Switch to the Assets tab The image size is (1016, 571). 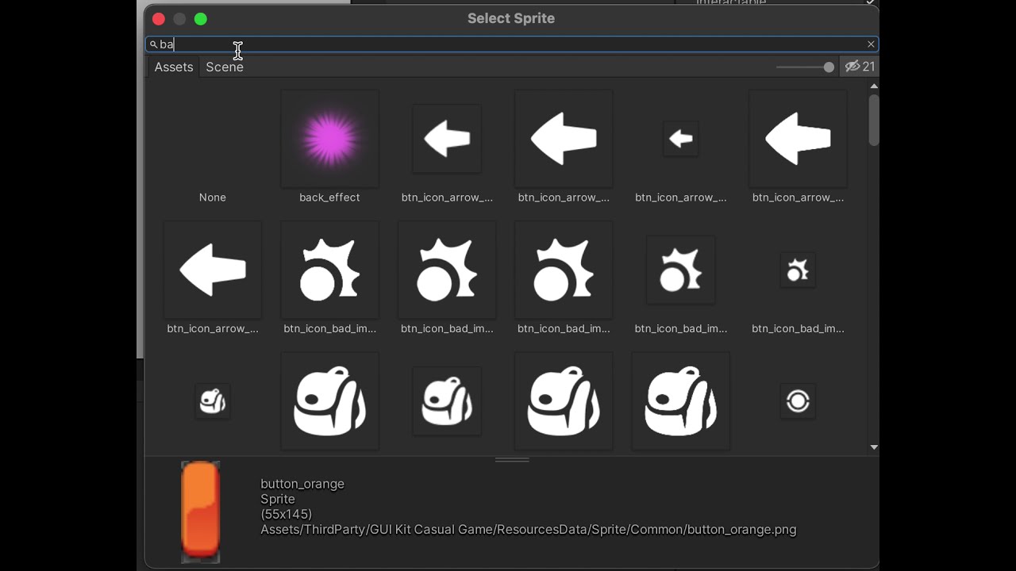click(x=173, y=67)
